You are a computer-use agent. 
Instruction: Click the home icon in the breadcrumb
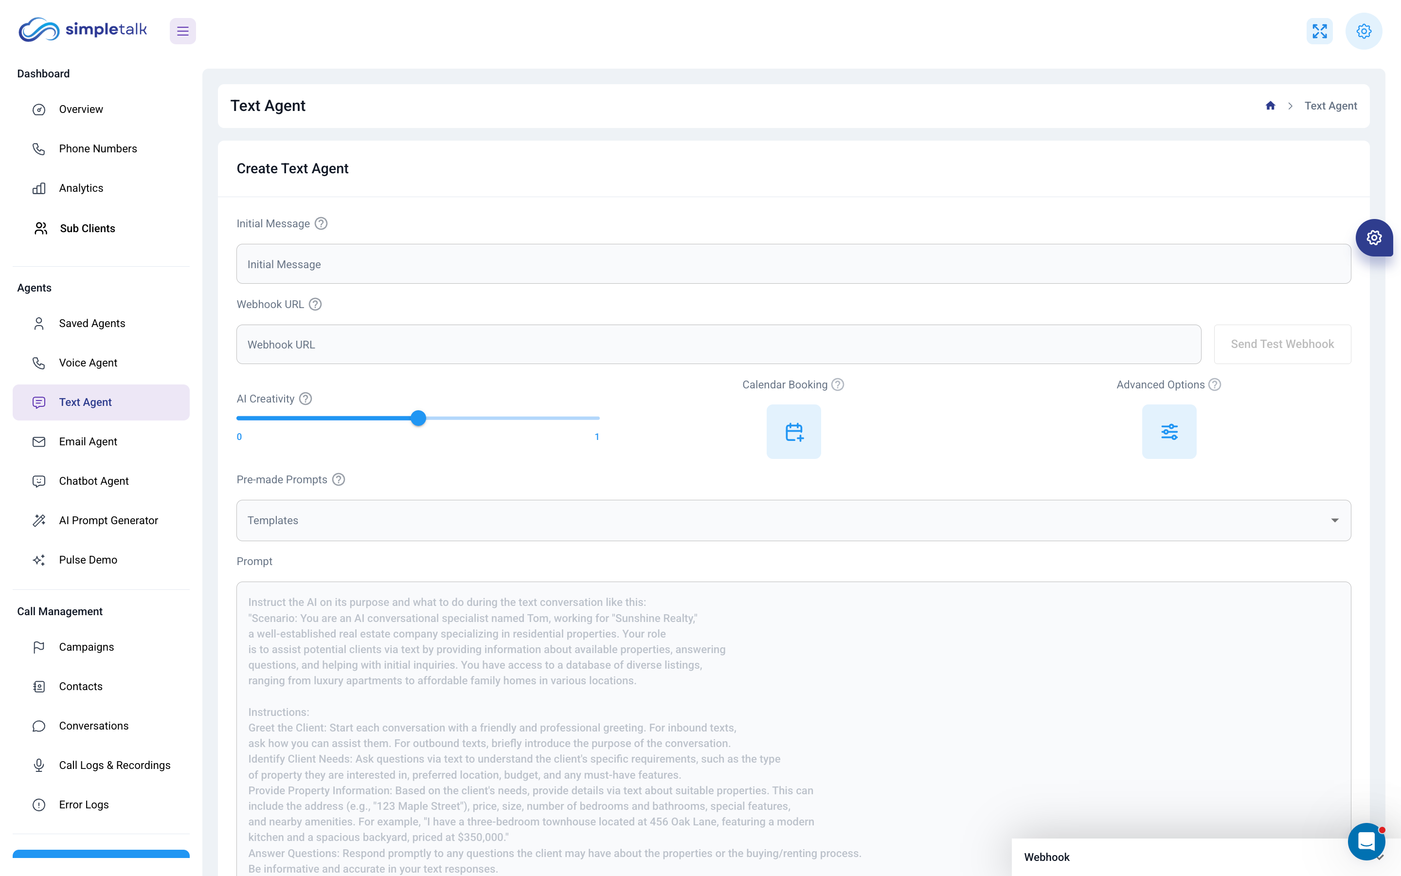(x=1270, y=106)
